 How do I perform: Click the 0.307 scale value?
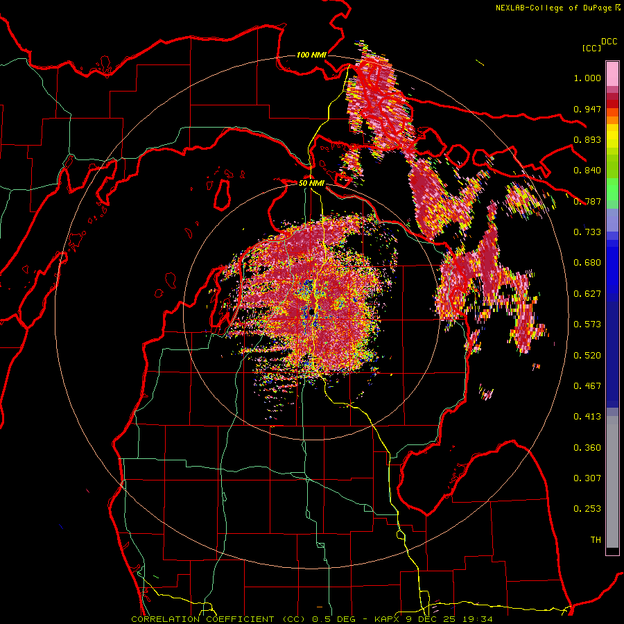587,478
